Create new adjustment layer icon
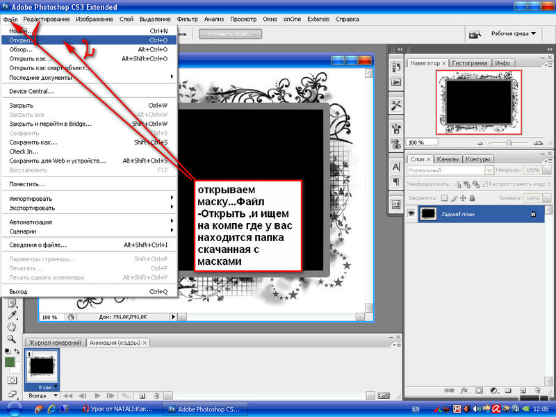 coord(494,390)
